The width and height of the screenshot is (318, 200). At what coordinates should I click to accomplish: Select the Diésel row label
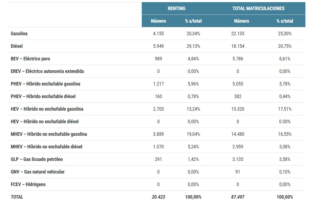(x=17, y=46)
